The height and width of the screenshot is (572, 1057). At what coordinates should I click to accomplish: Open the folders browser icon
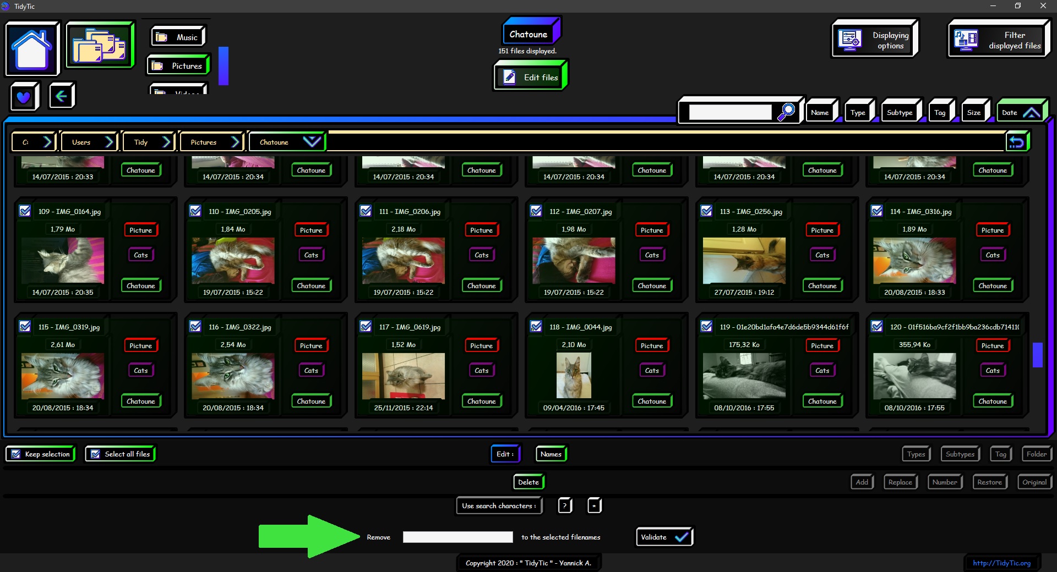click(x=100, y=45)
